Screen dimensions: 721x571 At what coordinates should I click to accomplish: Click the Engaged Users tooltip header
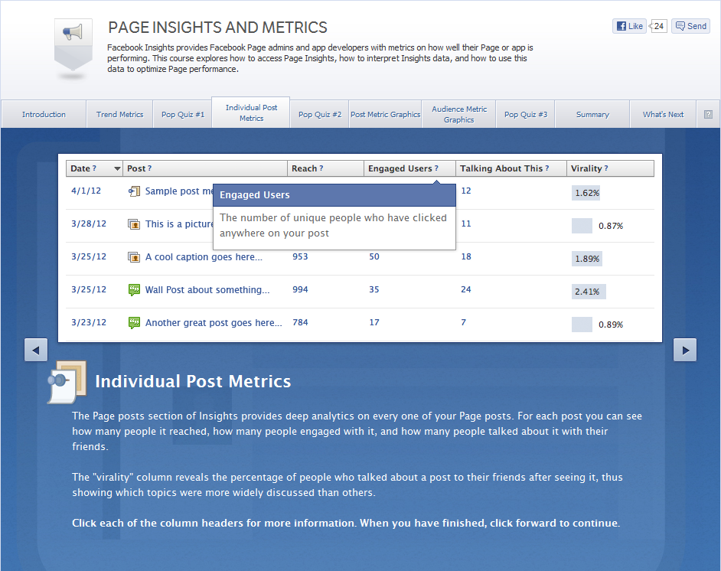click(x=334, y=195)
